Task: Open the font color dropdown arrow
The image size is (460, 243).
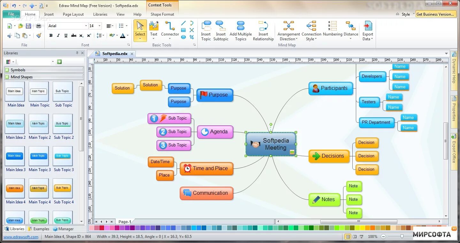Action: tap(127, 35)
